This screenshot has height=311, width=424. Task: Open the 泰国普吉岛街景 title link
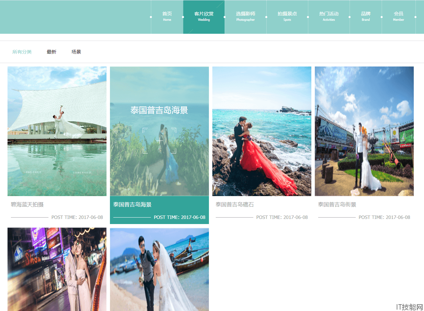pos(337,205)
